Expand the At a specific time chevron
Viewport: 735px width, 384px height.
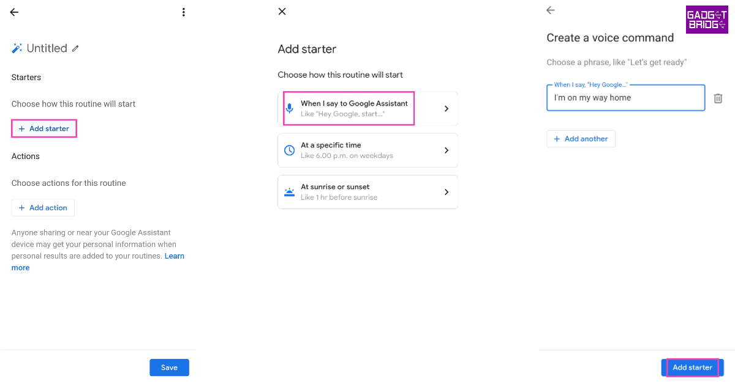pos(447,150)
